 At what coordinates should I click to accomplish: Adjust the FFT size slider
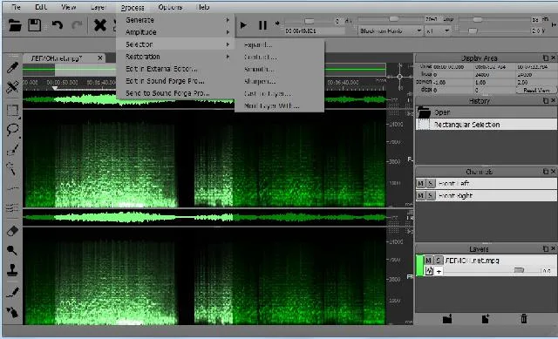pyautogui.click(x=393, y=19)
